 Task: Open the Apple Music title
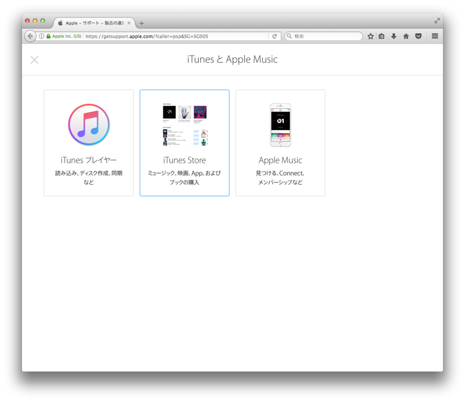coord(280,160)
